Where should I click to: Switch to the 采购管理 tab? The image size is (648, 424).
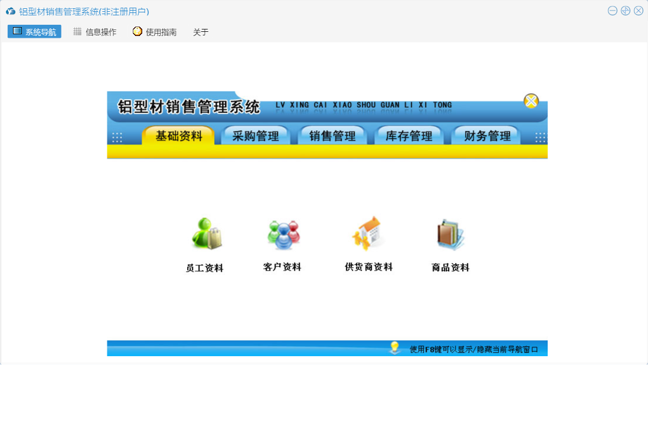[x=256, y=136]
